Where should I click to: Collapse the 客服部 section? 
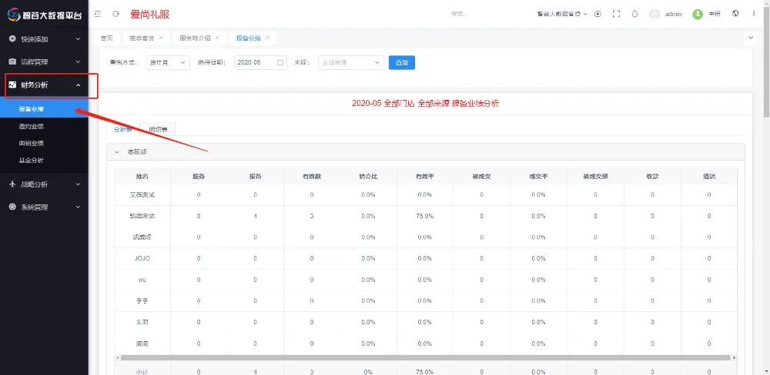117,152
